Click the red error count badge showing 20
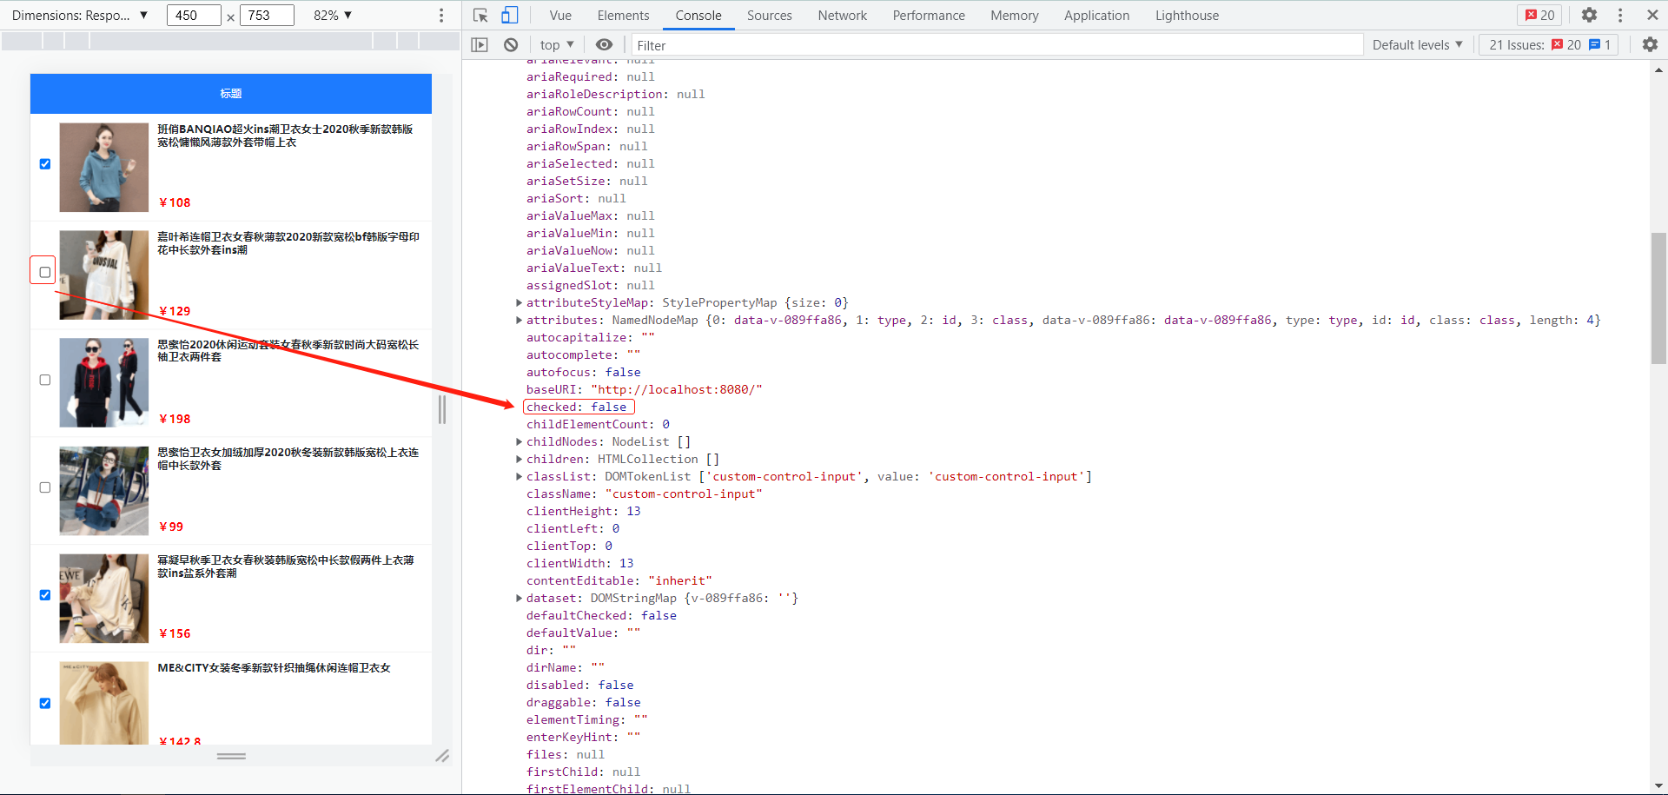The image size is (1668, 795). tap(1539, 16)
